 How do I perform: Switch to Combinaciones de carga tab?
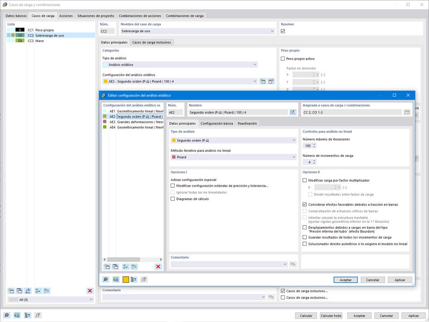pos(185,16)
